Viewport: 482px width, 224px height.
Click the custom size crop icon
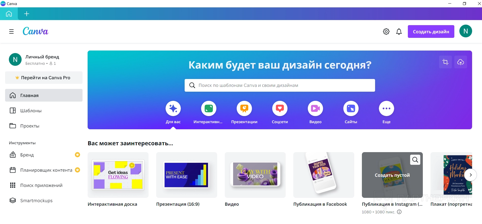point(445,62)
